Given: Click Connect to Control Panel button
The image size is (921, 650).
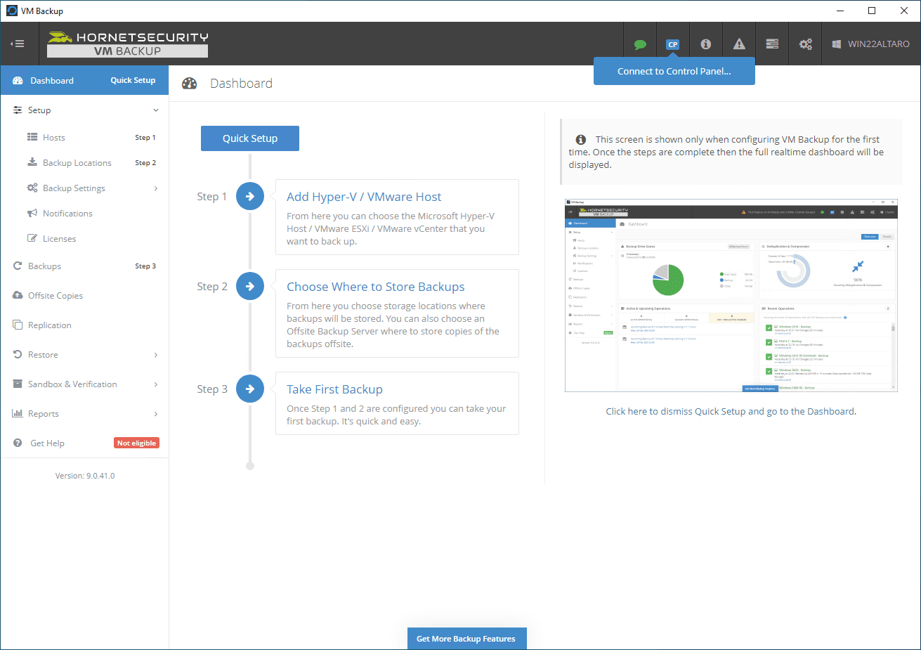Looking at the screenshot, I should point(674,71).
